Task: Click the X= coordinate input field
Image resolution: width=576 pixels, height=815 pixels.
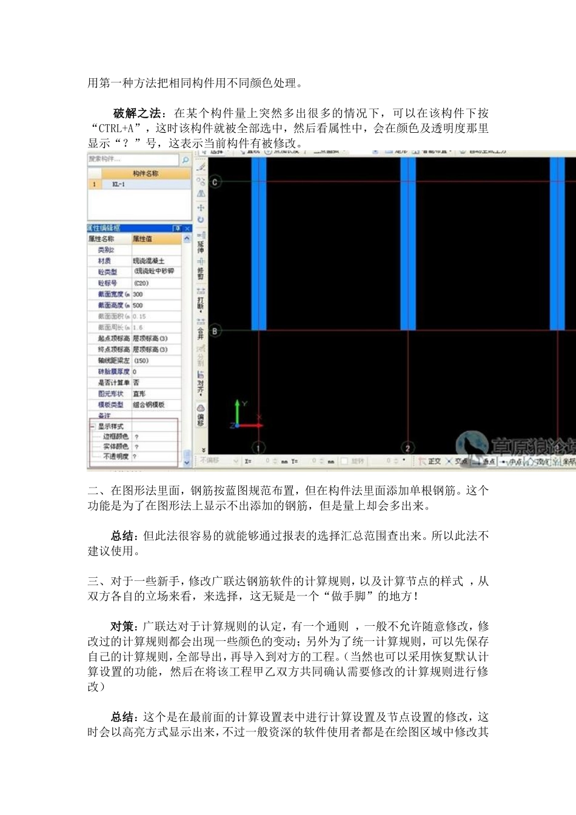Action: click(x=266, y=461)
